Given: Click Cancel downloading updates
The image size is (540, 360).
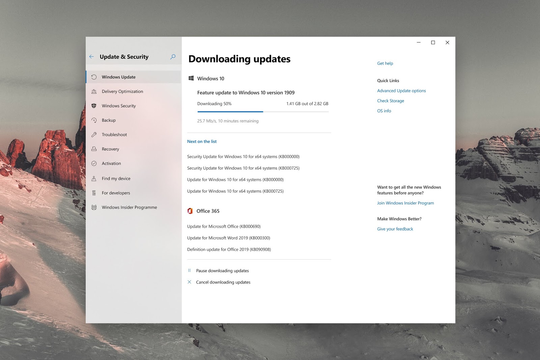Looking at the screenshot, I should (x=223, y=282).
